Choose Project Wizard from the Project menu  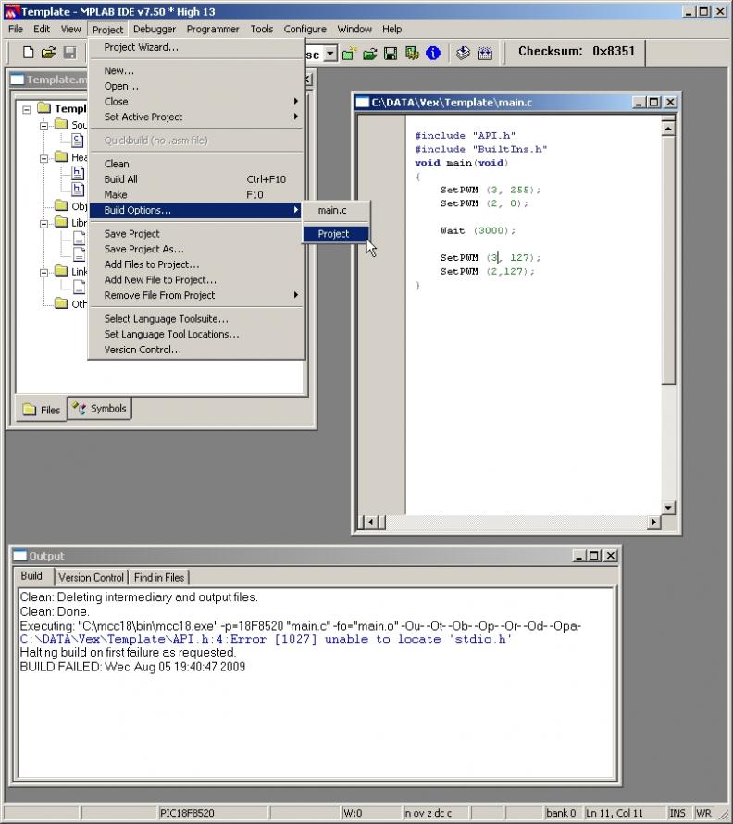pos(197,47)
